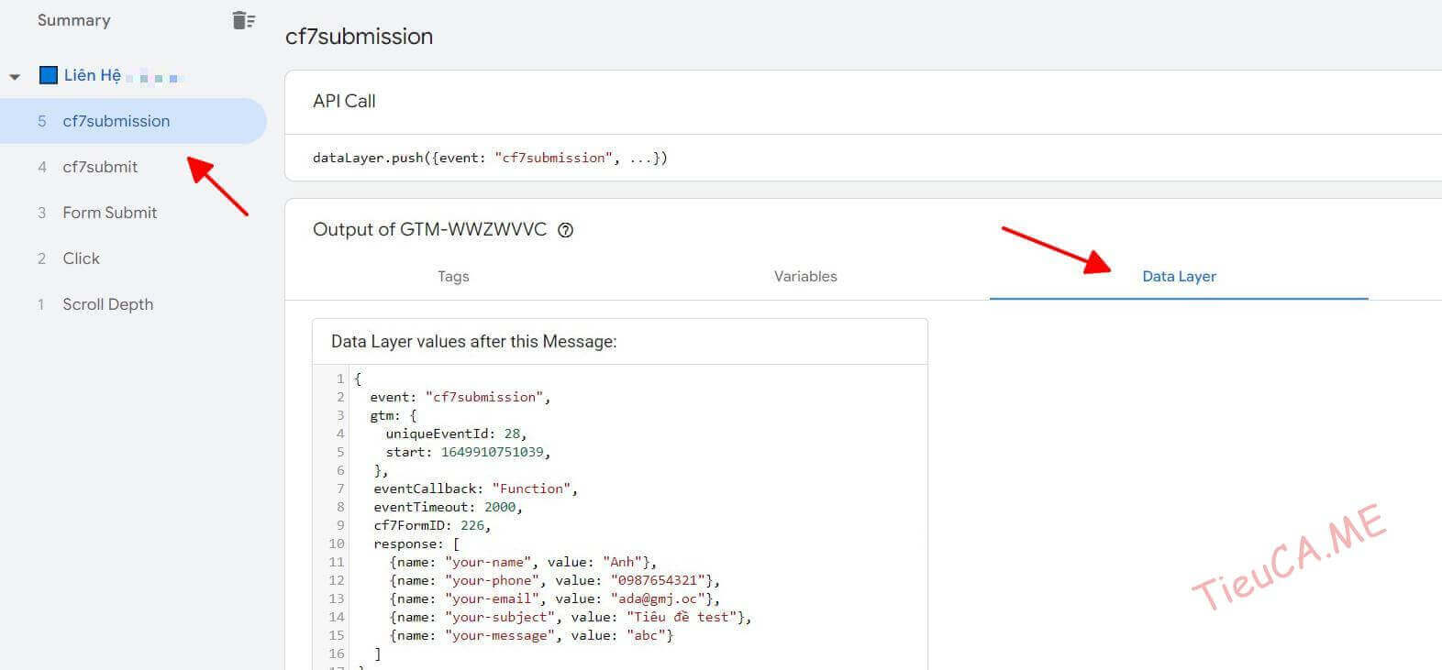Click the event: "cf7submission" code line
The image size is (1442, 670).
[460, 397]
